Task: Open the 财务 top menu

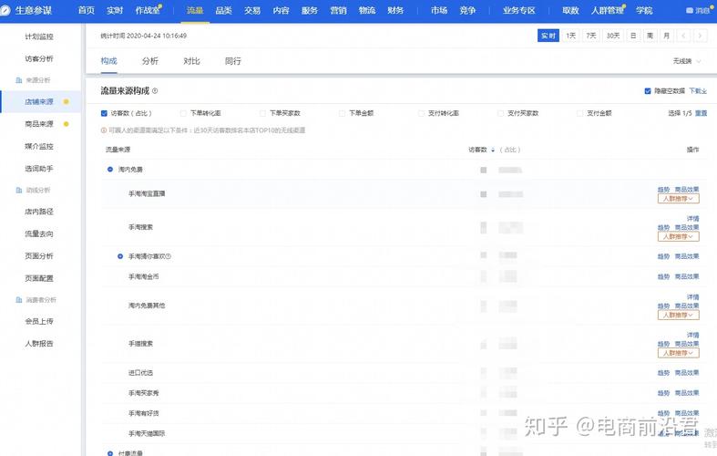Action: tap(395, 11)
